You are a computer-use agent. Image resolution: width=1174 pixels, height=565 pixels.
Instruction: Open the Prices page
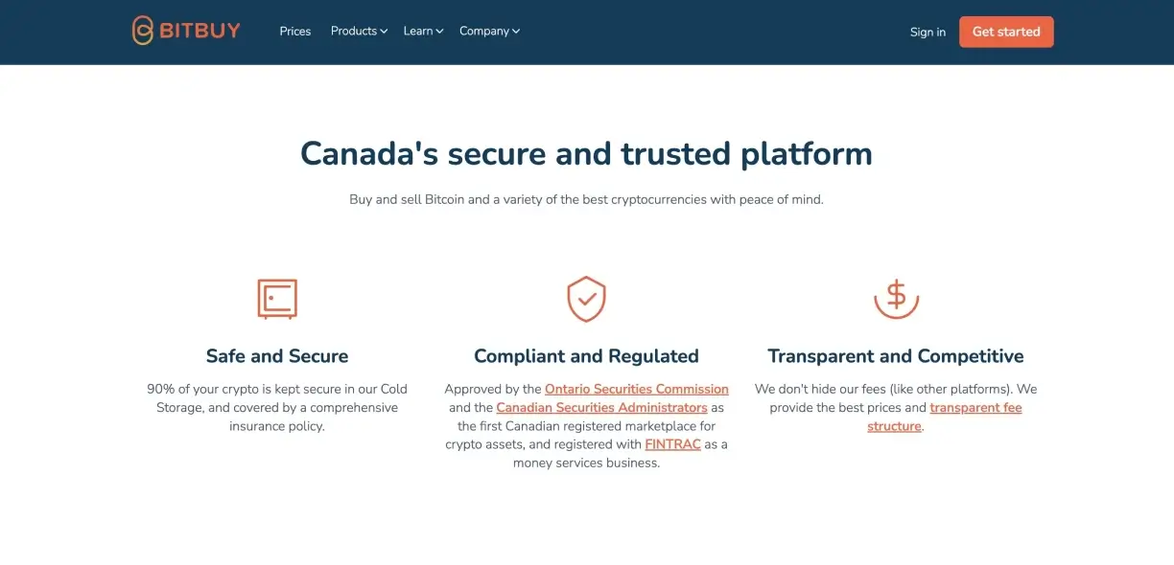click(295, 32)
